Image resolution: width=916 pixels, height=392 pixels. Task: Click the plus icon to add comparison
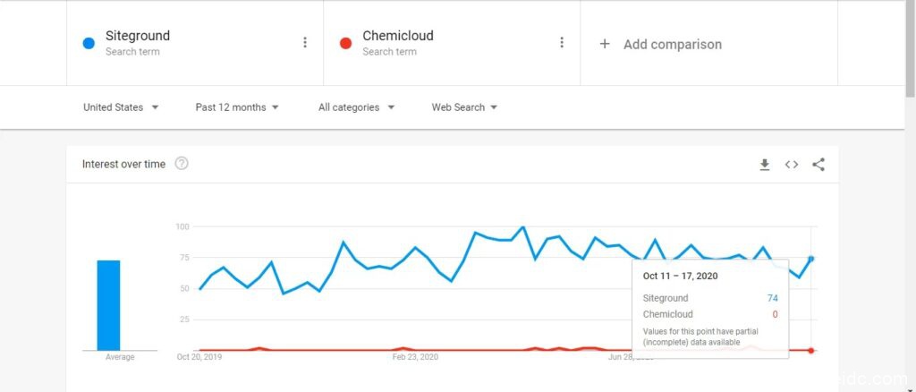(605, 44)
